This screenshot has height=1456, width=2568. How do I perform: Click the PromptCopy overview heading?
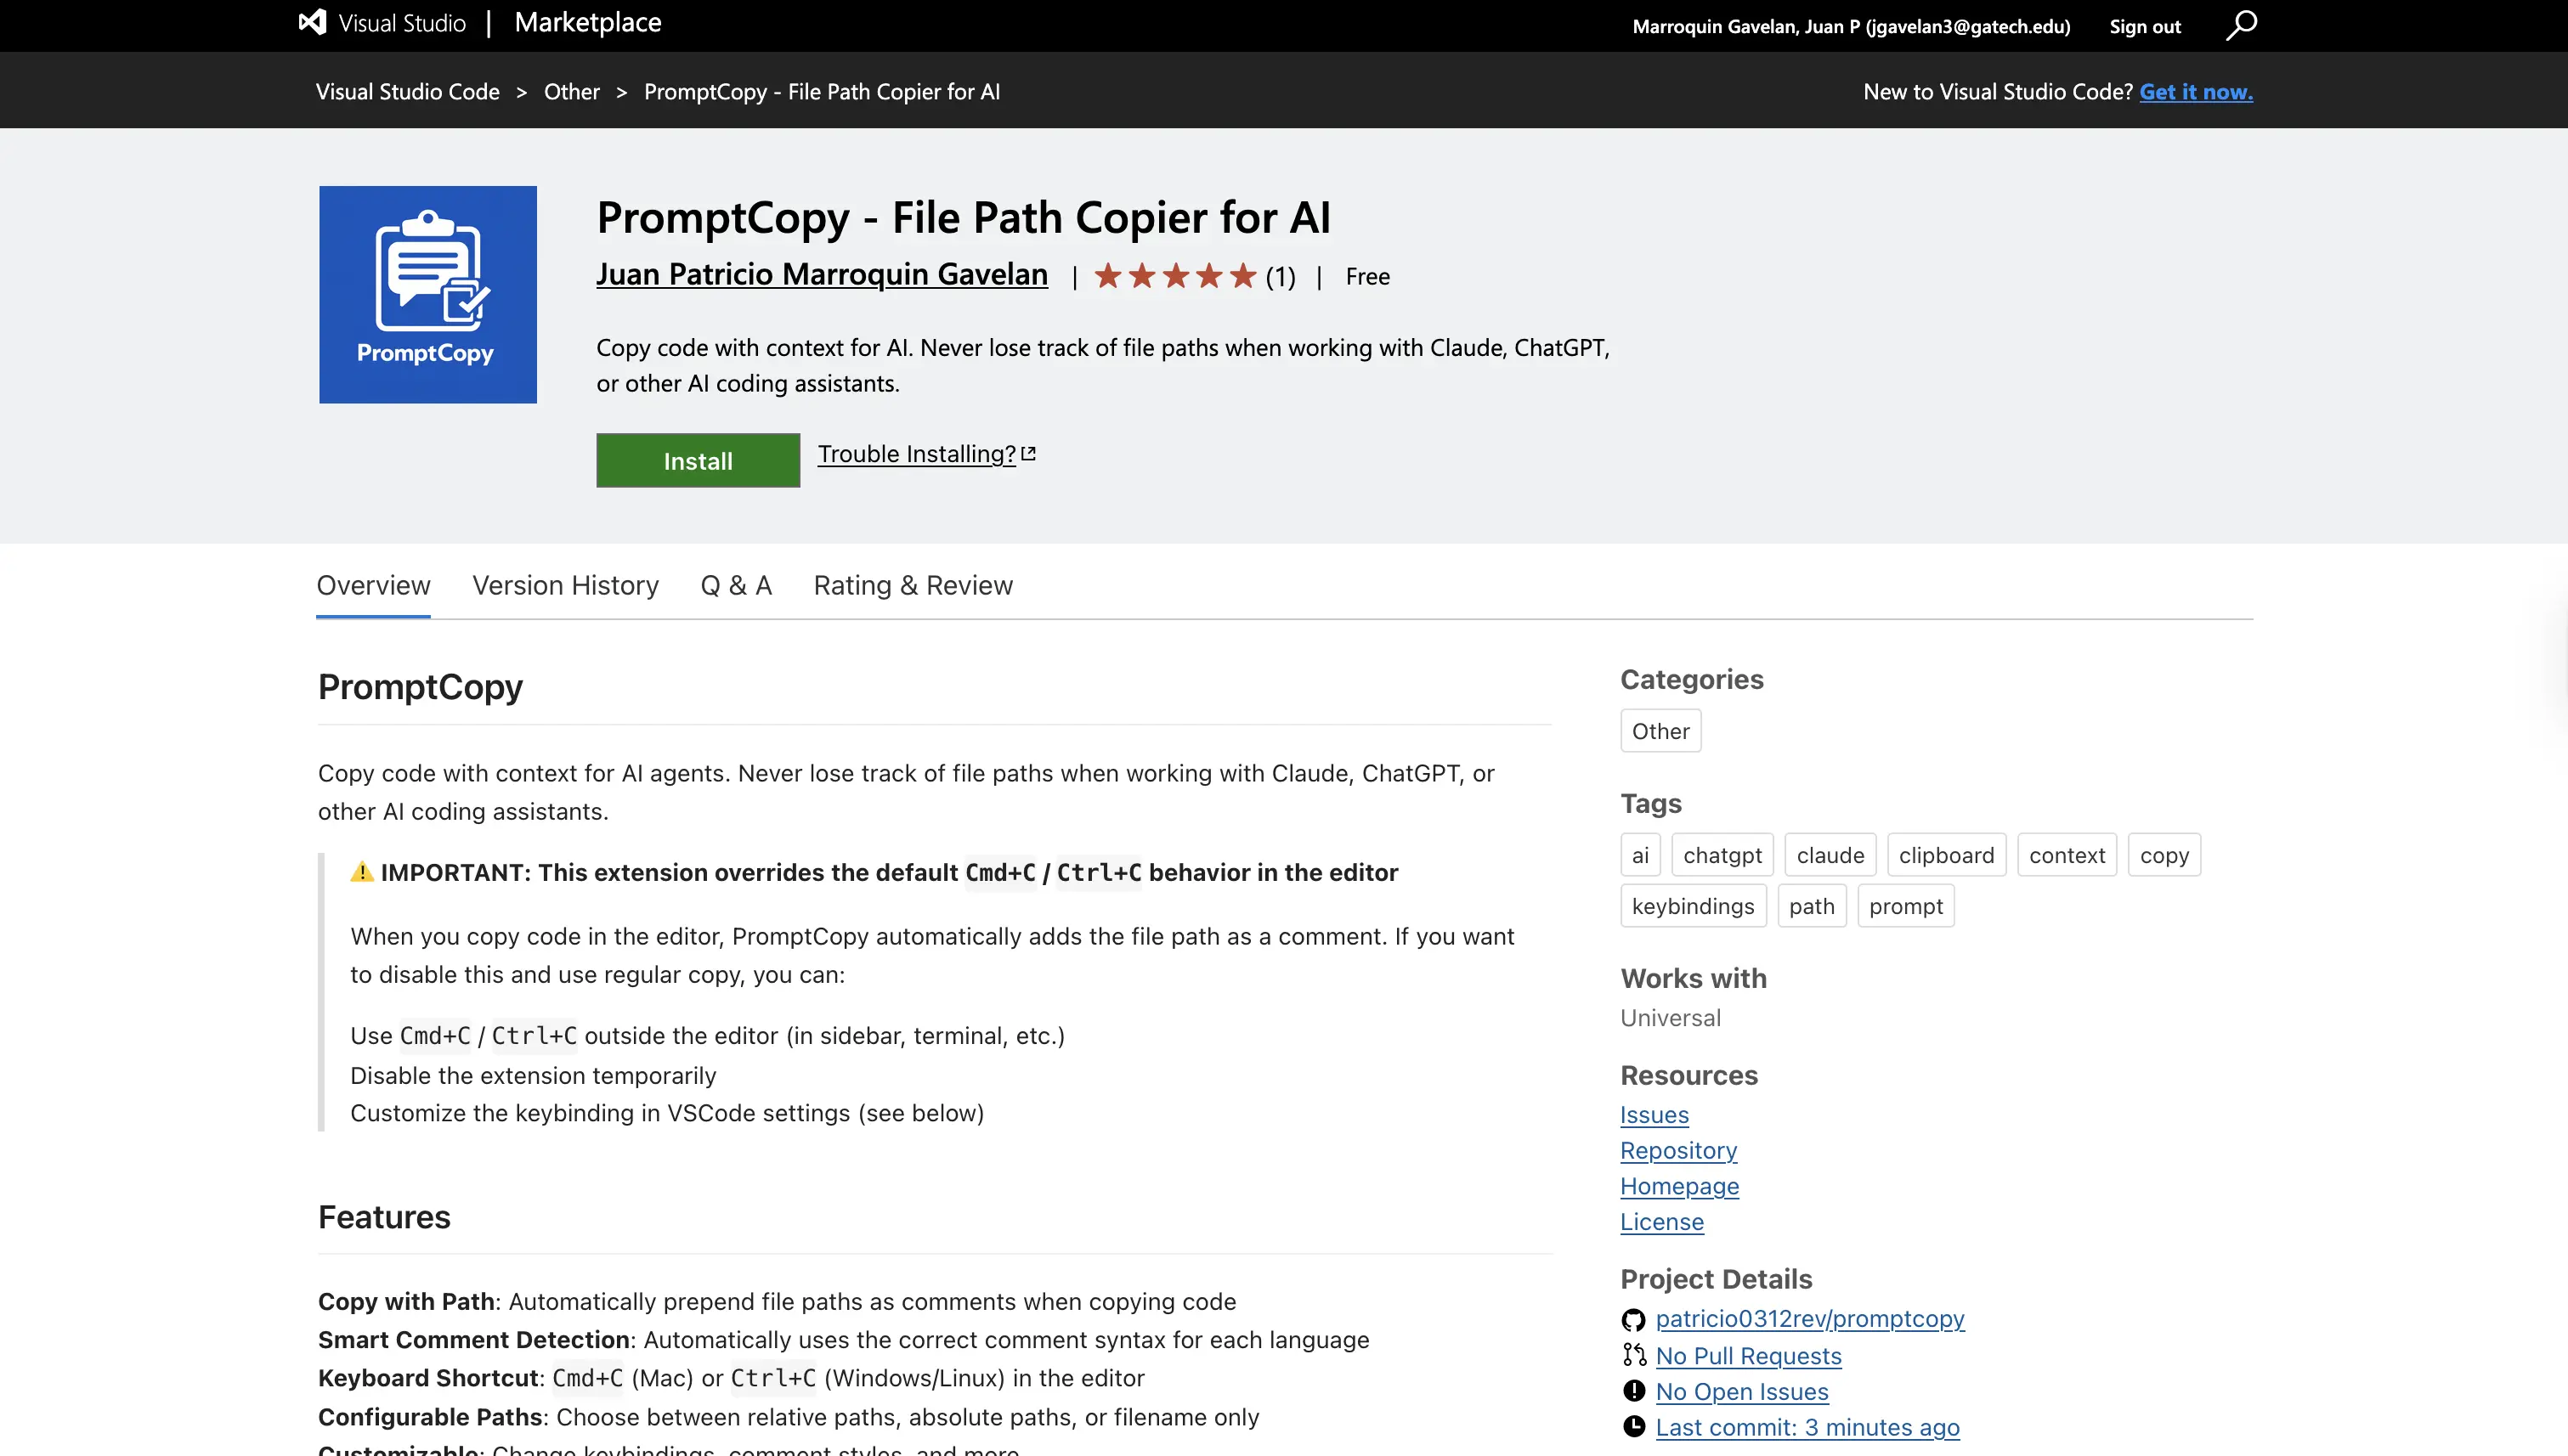click(420, 687)
